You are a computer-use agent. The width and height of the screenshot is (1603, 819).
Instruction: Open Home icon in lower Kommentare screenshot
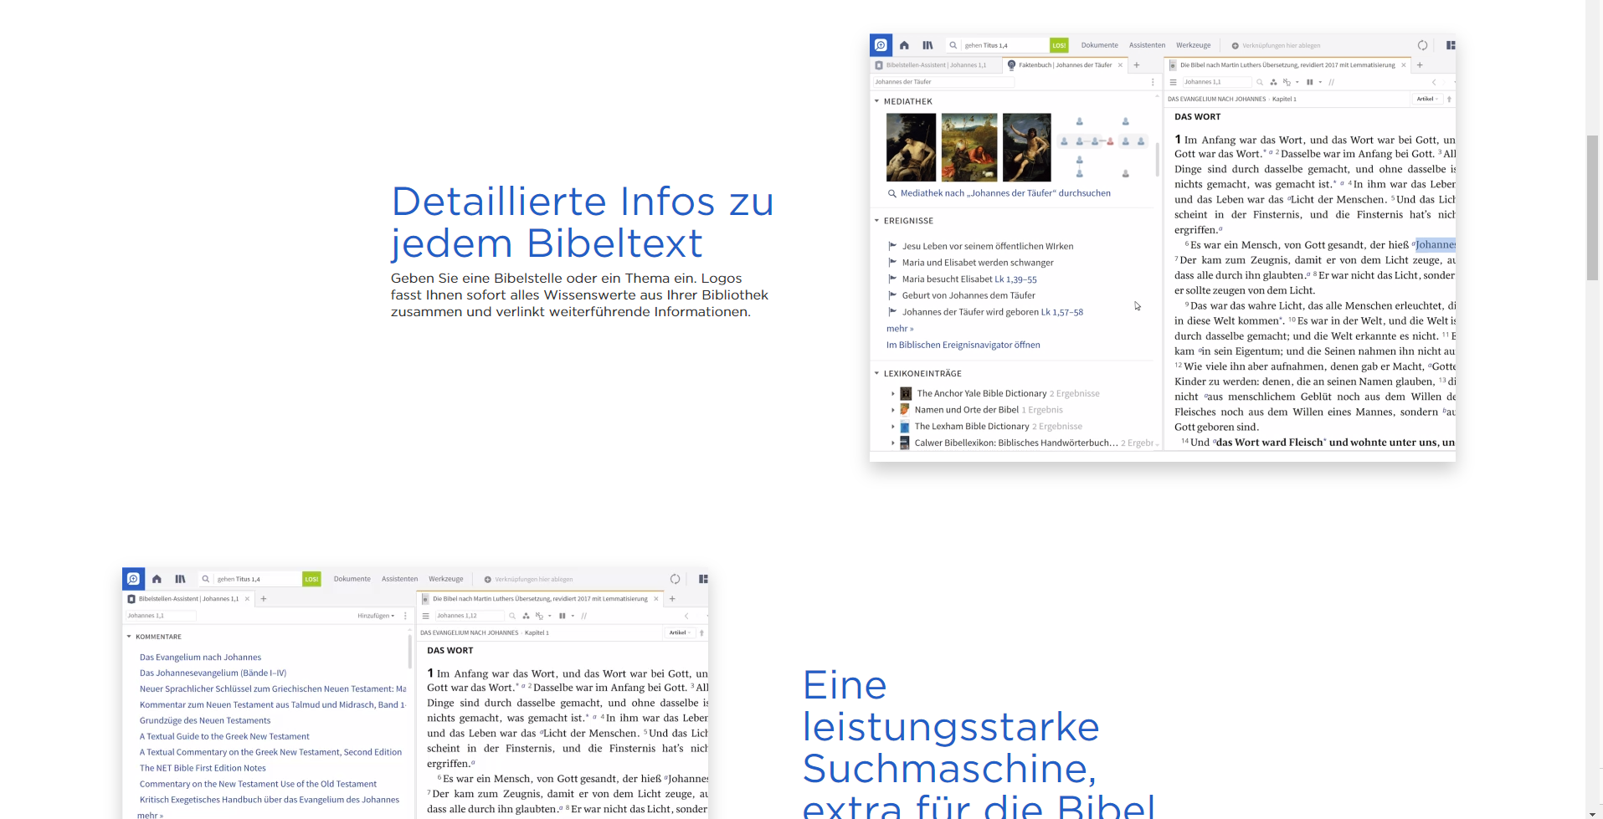tap(157, 579)
